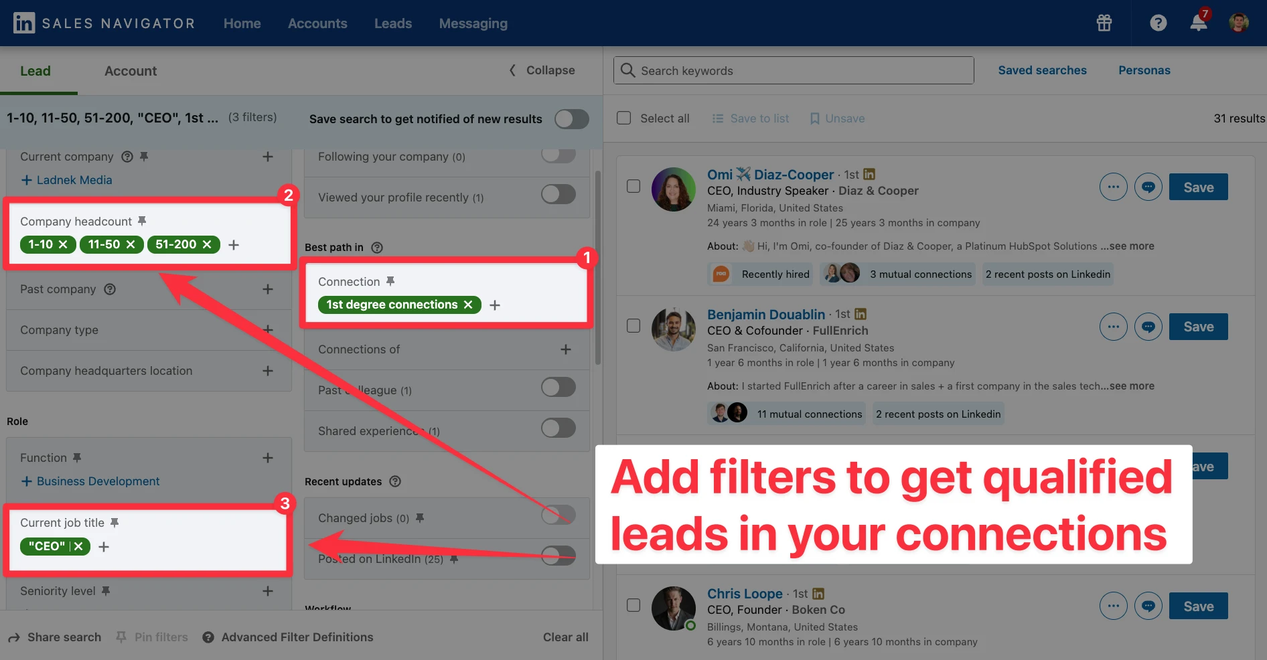1267x660 pixels.
Task: Open Advanced Filter Definitions
Action: click(x=288, y=637)
